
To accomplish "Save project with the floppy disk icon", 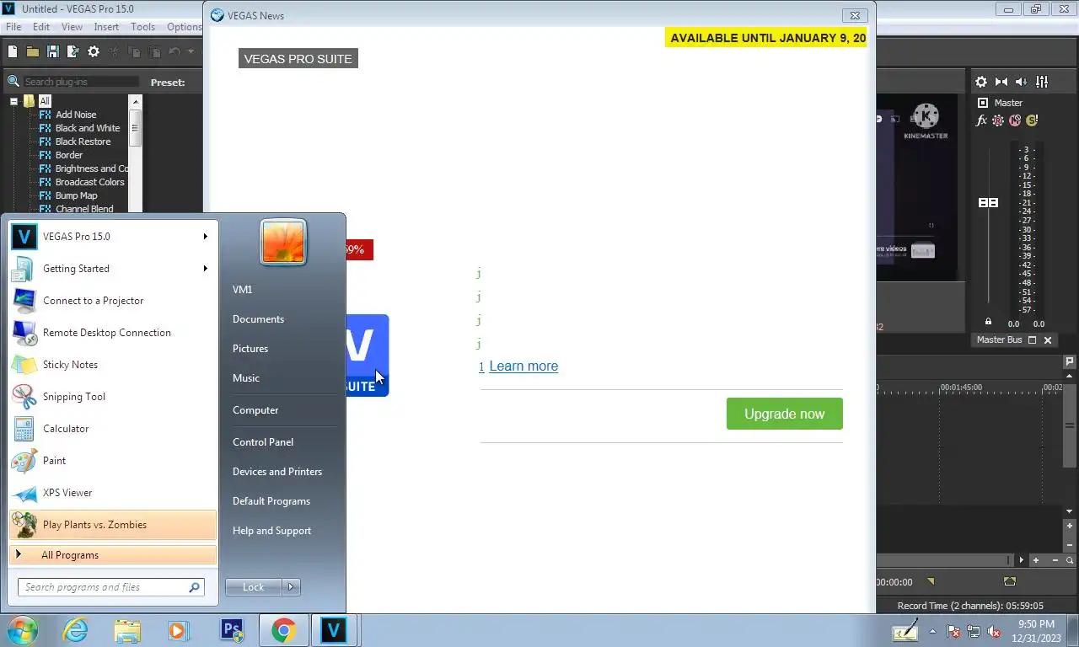I will tap(53, 52).
